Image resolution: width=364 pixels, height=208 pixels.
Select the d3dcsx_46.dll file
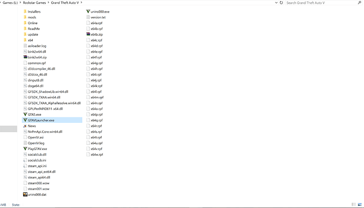37,75
